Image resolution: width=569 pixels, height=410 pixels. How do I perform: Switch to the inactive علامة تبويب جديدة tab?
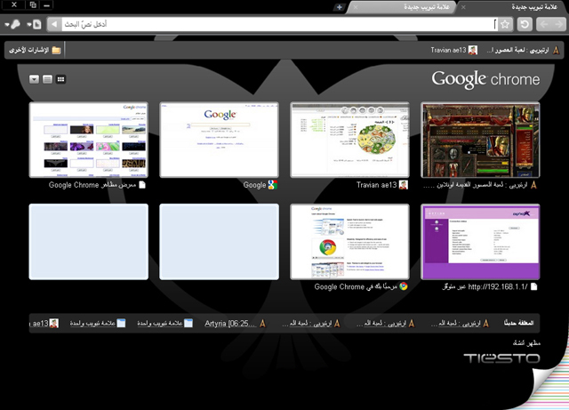[x=402, y=7]
